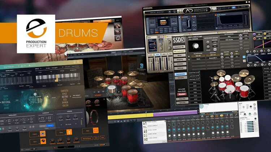Select the snare drum image in Addictive Drums

163,22
